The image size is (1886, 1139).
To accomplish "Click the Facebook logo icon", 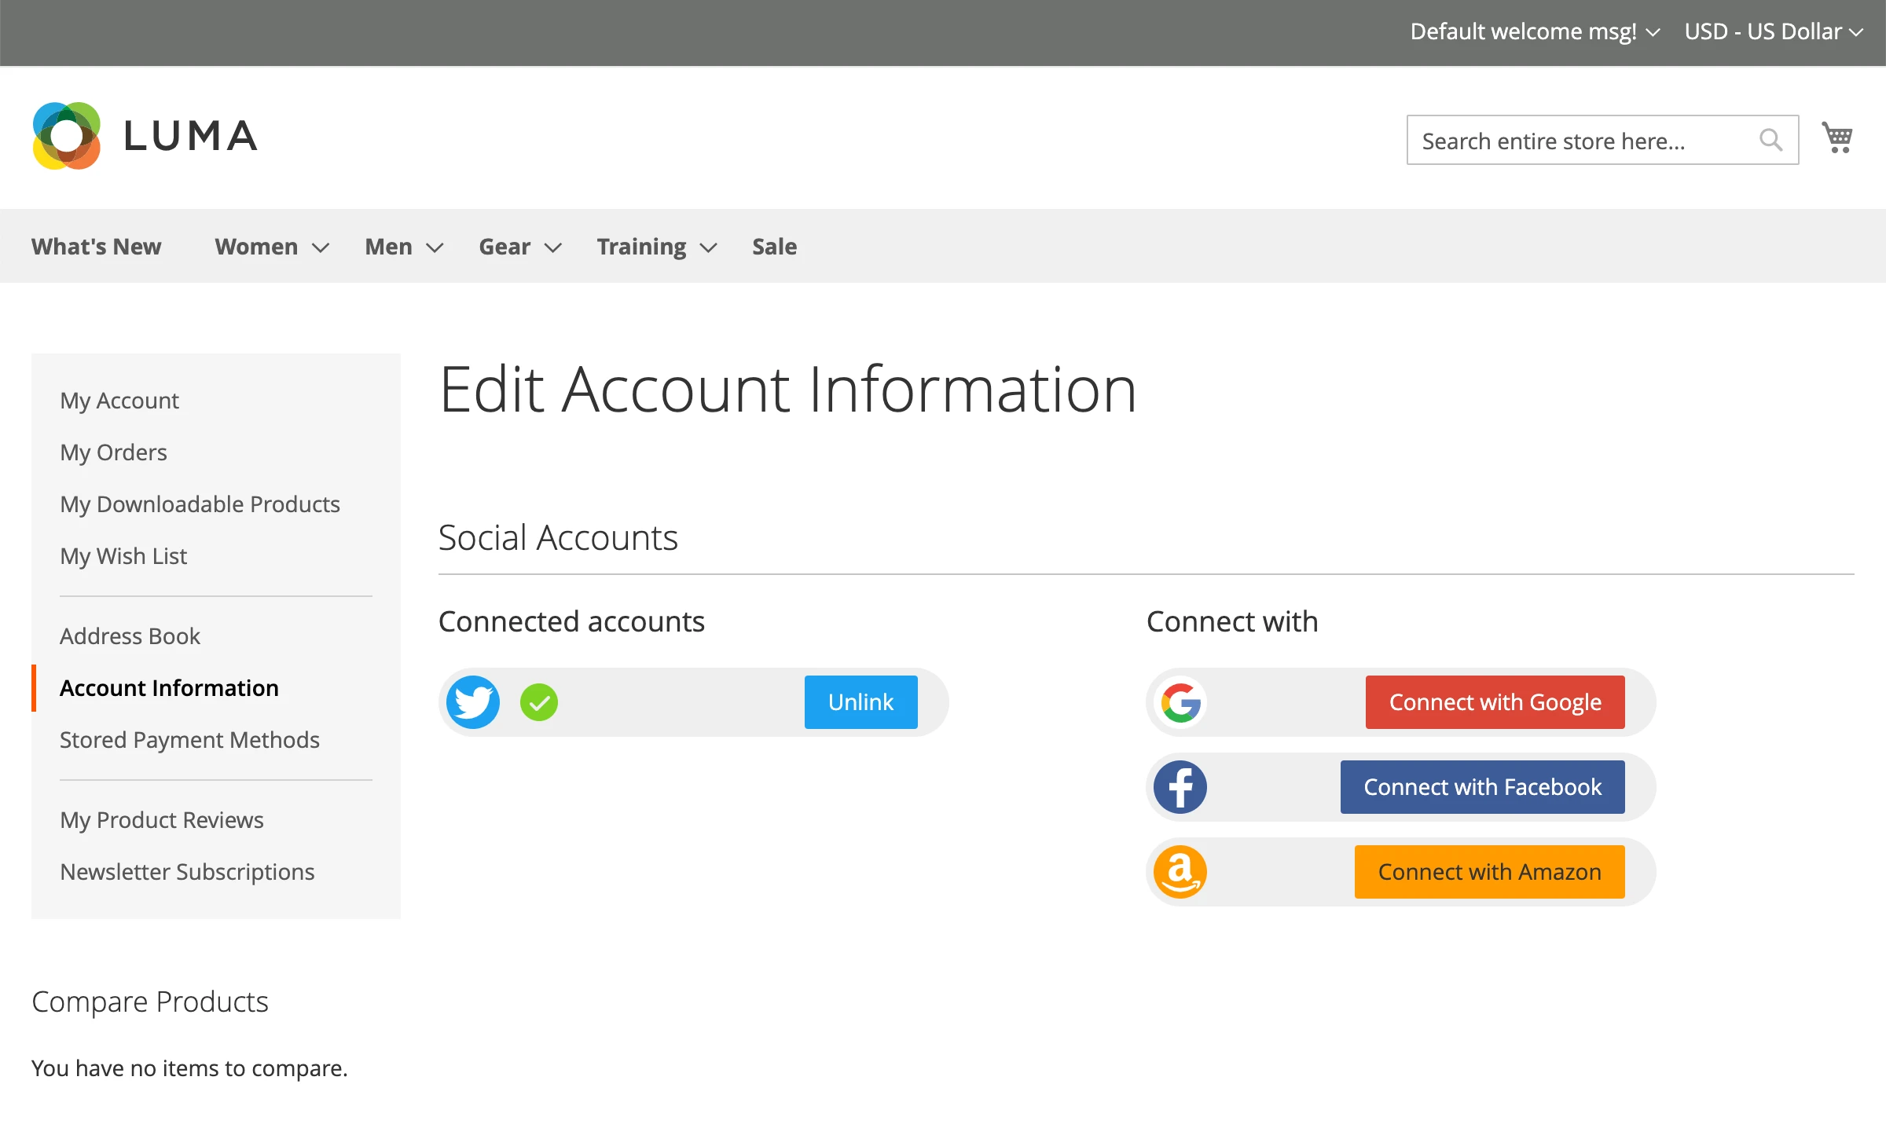I will click(x=1180, y=787).
